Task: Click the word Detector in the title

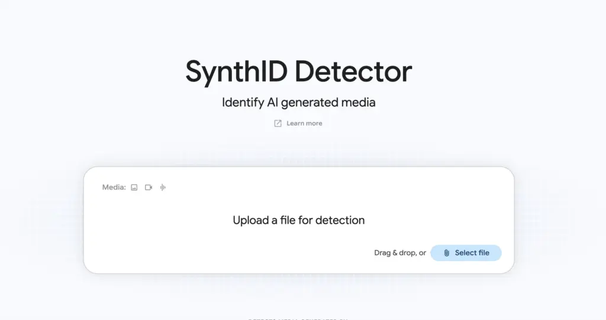Action: point(353,71)
